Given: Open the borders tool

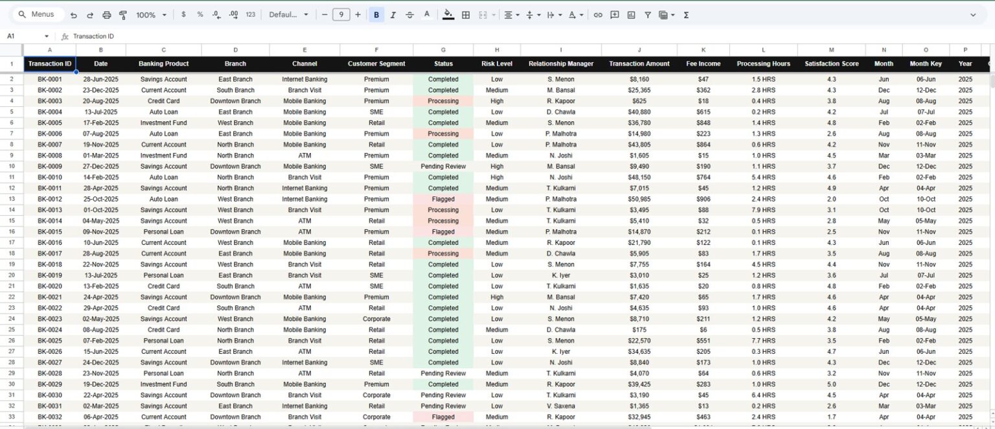Looking at the screenshot, I should (x=466, y=15).
